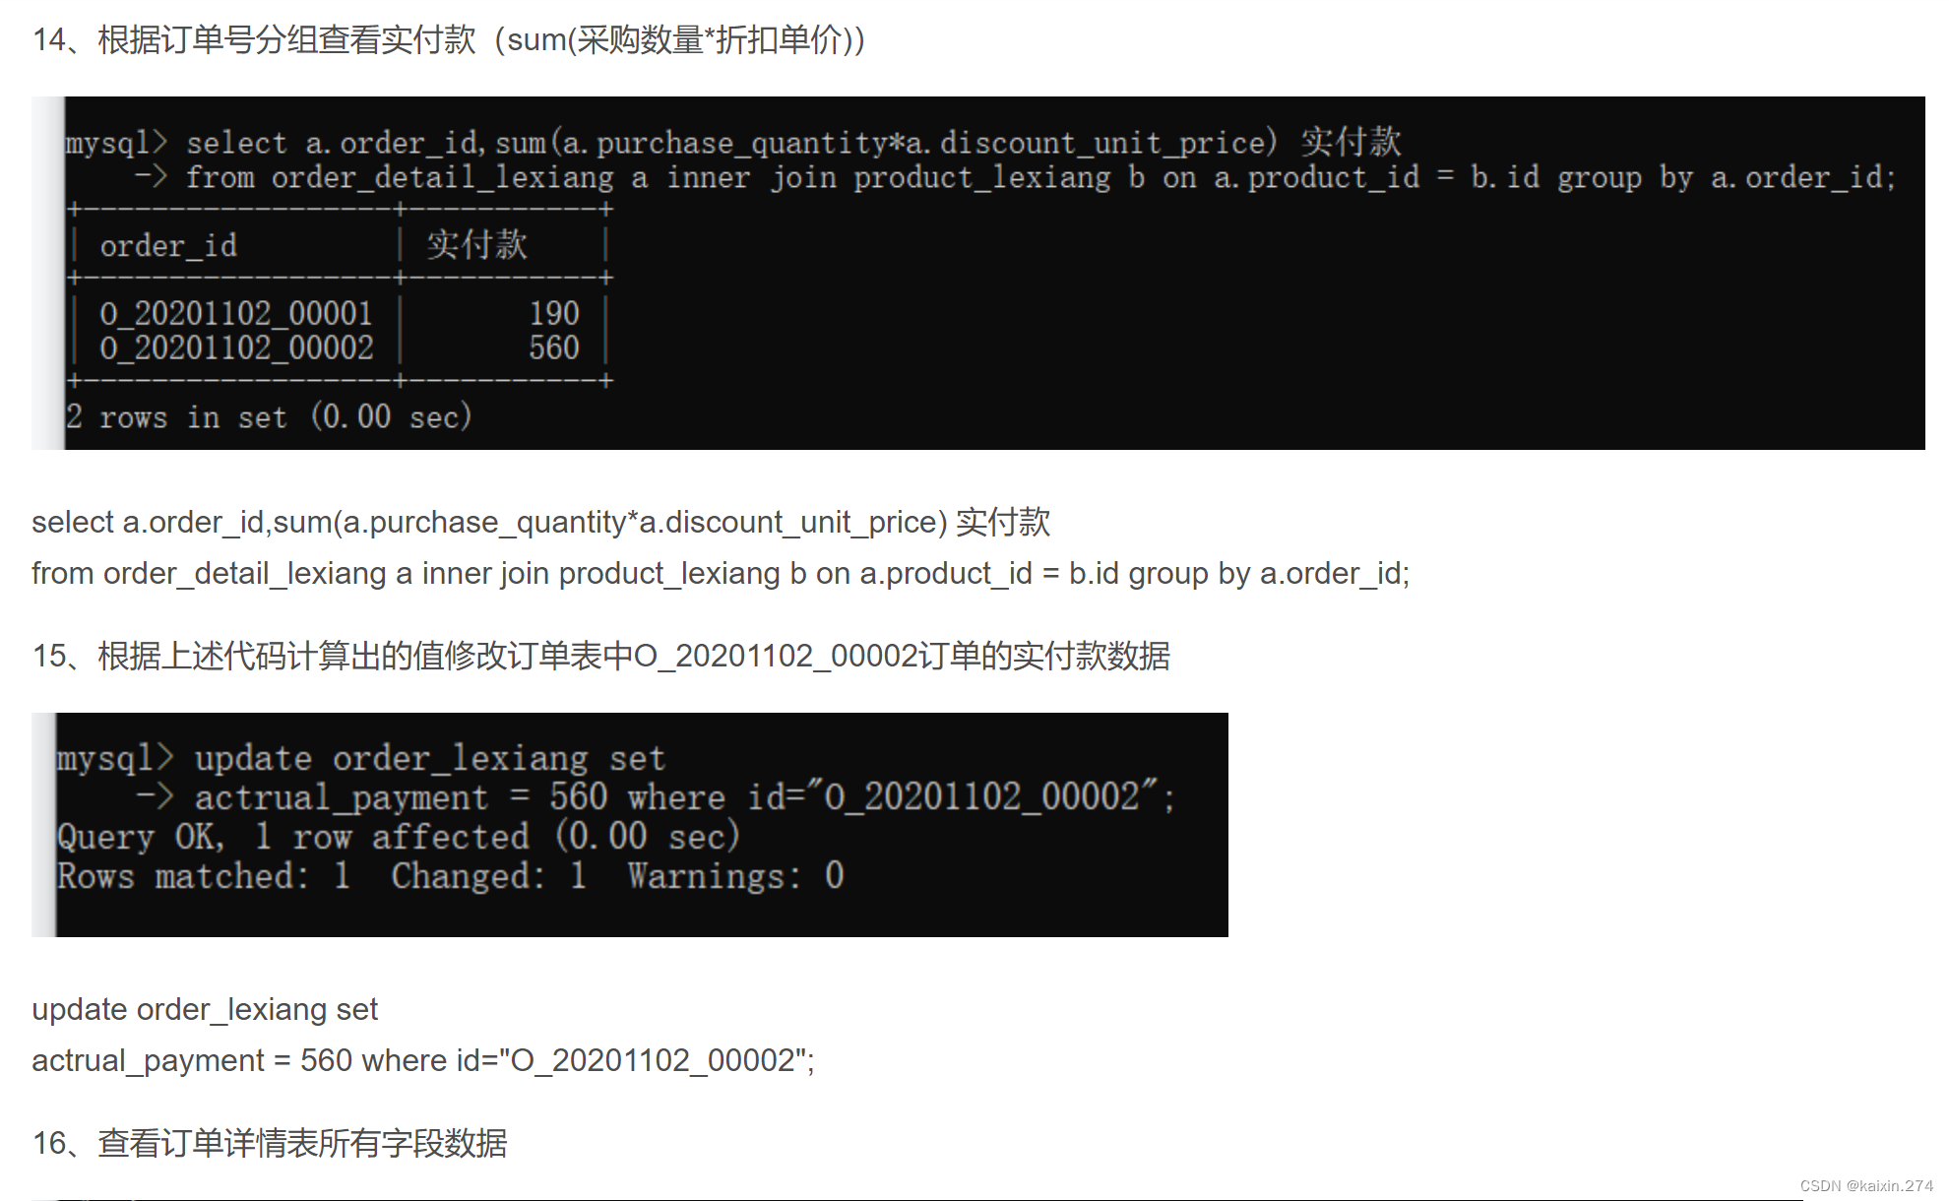Click the 'update order_lexiang set' text line
The image size is (1949, 1201).
coord(205,1009)
